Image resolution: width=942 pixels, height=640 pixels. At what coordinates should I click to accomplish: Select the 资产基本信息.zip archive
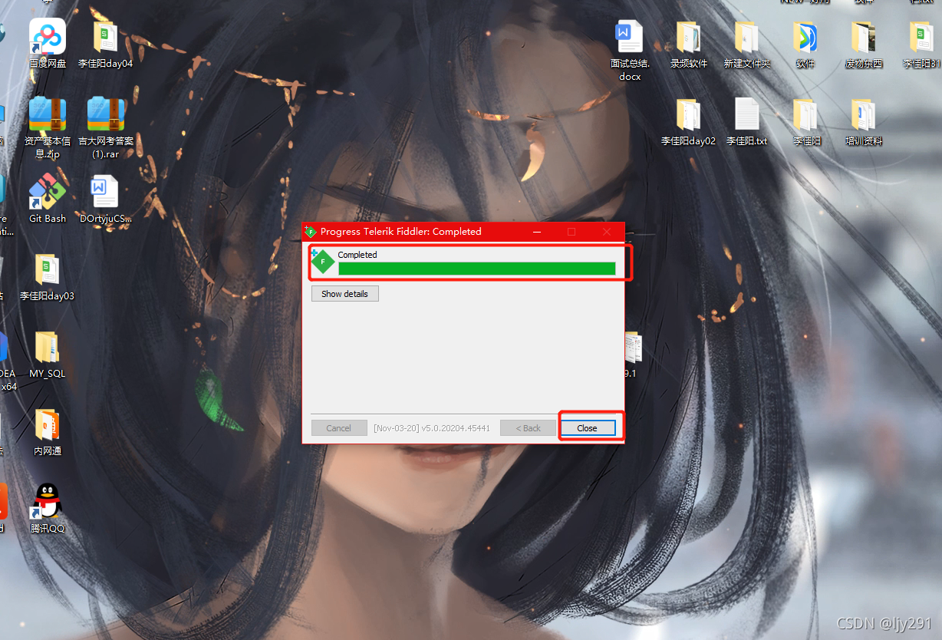click(x=48, y=127)
